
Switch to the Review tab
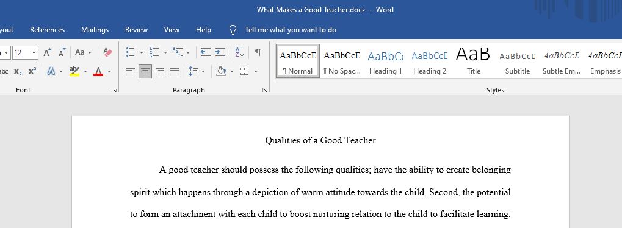pyautogui.click(x=137, y=30)
